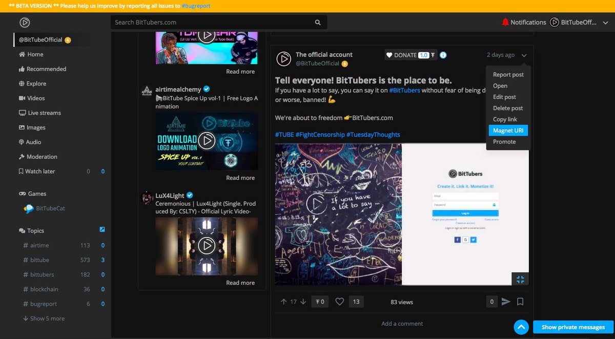Viewport: 615px width, 339px height.
Task: Choose Promote from post menu
Action: click(x=504, y=142)
